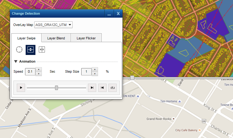Decrease Step Size with down arrow
This screenshot has height=138, width=233.
pyautogui.click(x=95, y=74)
